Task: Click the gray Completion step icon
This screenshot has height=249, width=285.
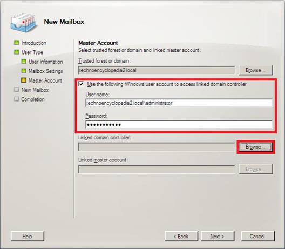Action: pos(17,99)
